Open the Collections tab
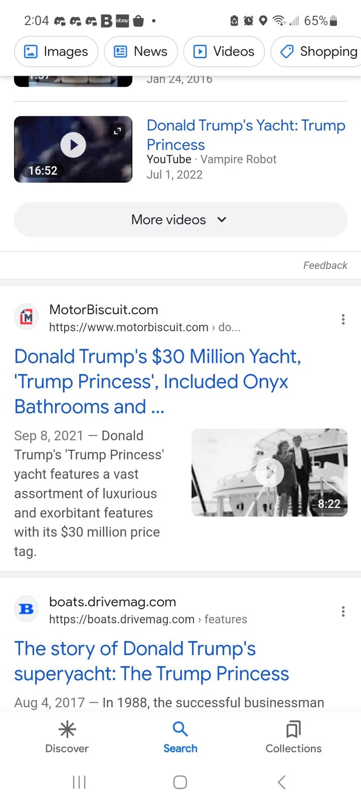The height and width of the screenshot is (803, 361). (x=293, y=737)
